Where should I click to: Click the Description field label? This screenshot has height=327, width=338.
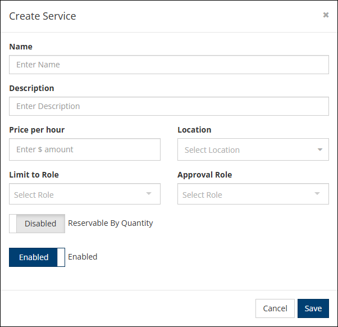tap(31, 88)
